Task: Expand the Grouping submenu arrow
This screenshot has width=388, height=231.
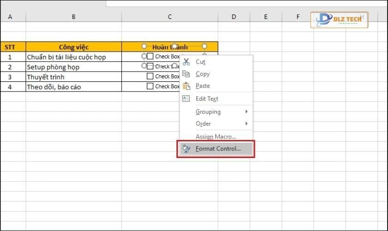Action: pyautogui.click(x=247, y=112)
